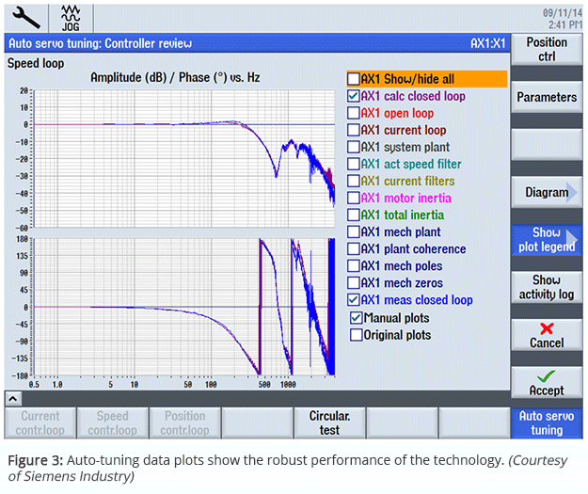Check AX1 mech zeros box
This screenshot has width=588, height=494.
pos(353,283)
